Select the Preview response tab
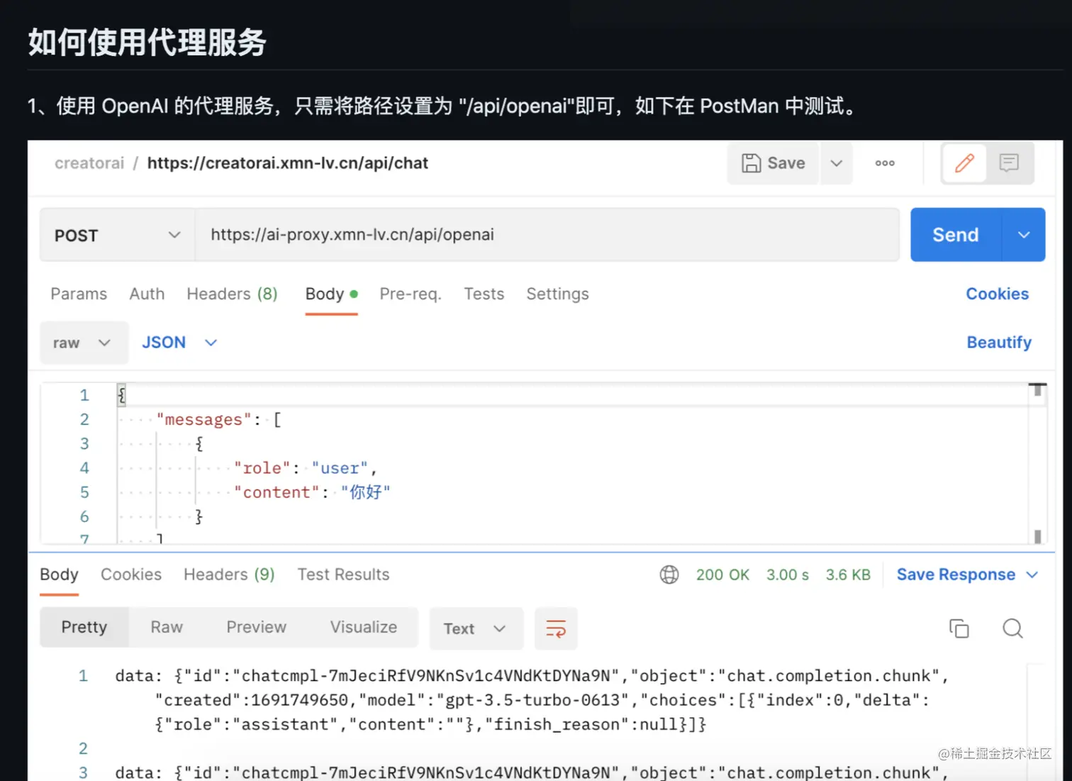The width and height of the screenshot is (1072, 781). tap(256, 627)
